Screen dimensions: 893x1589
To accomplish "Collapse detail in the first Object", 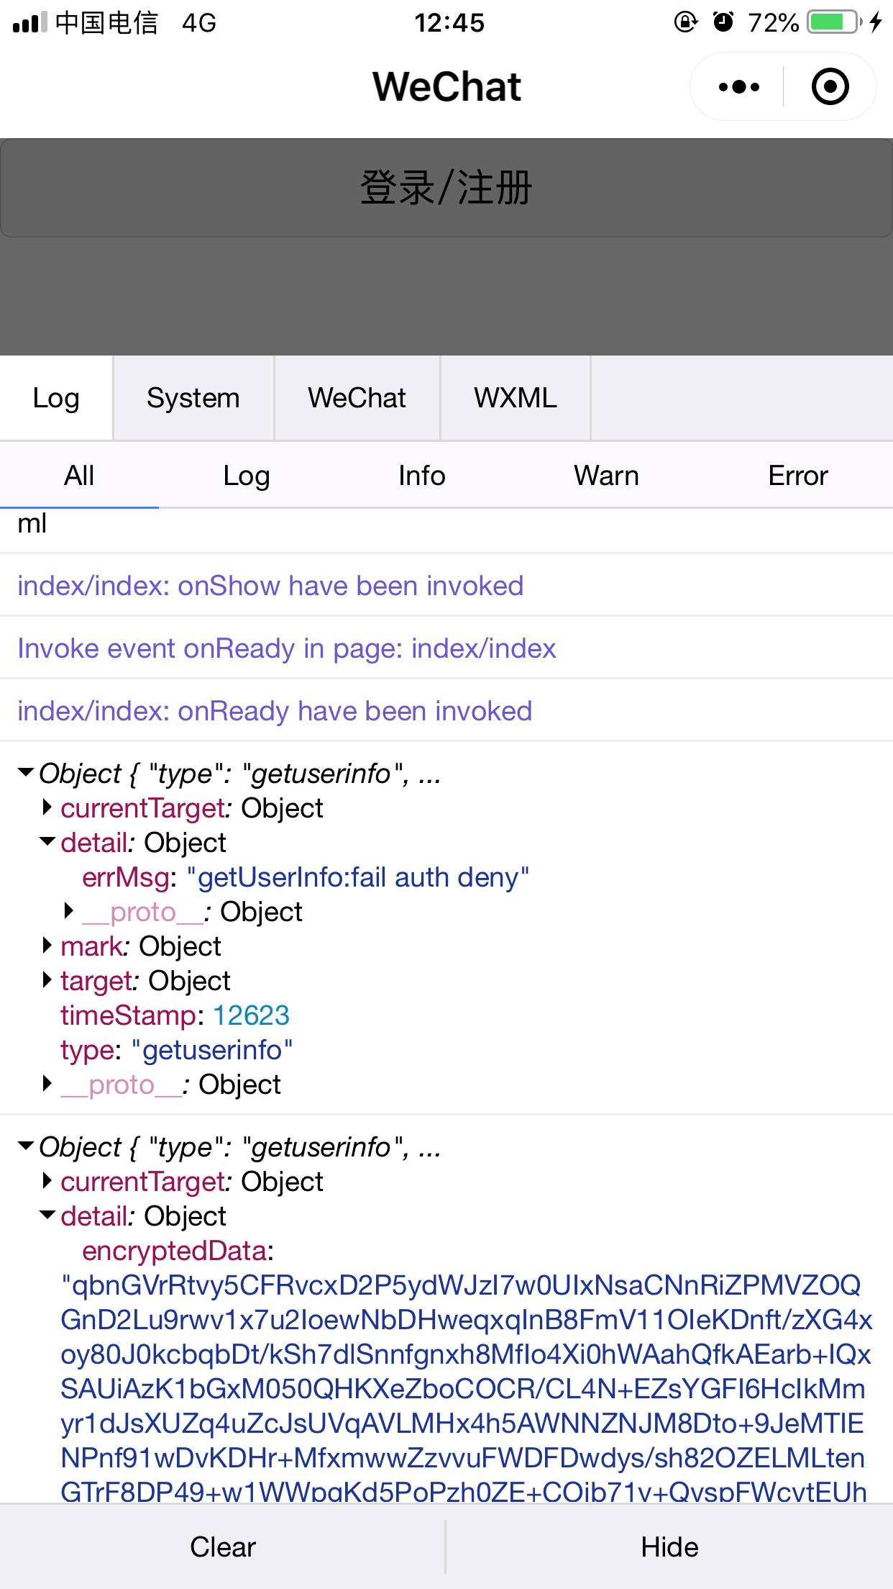I will [47, 842].
